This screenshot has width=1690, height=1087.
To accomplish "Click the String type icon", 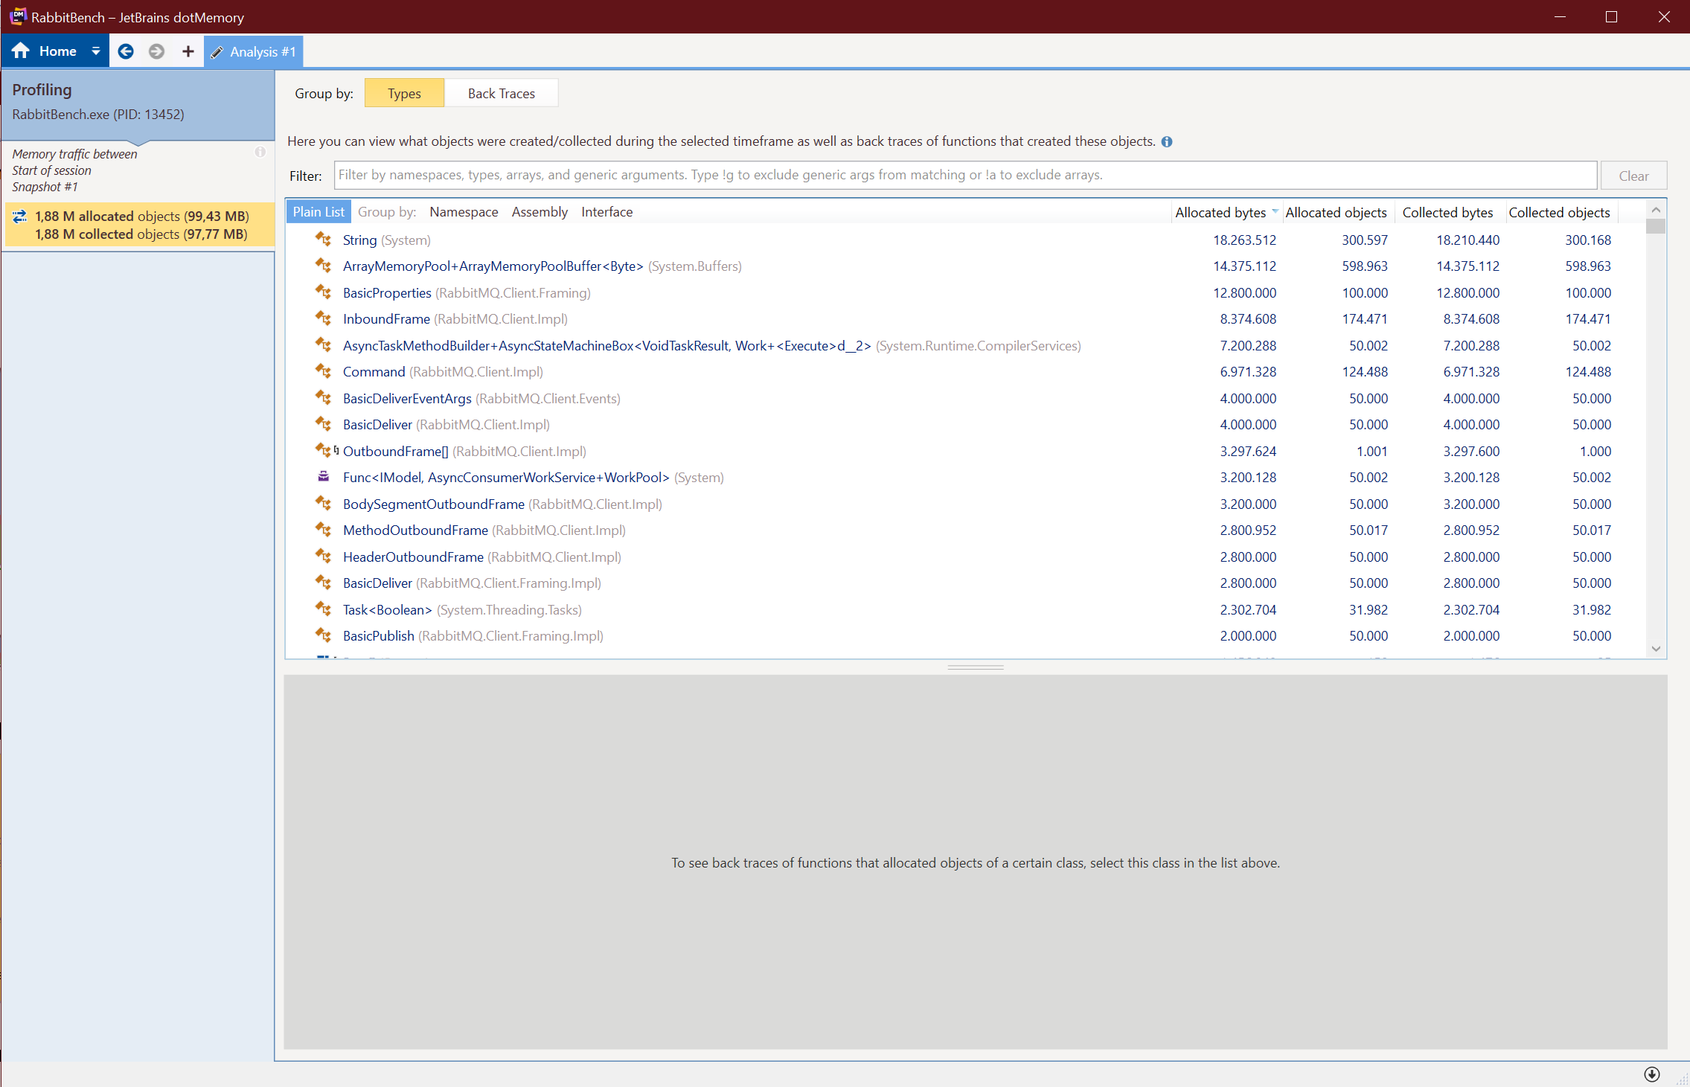I will point(323,240).
